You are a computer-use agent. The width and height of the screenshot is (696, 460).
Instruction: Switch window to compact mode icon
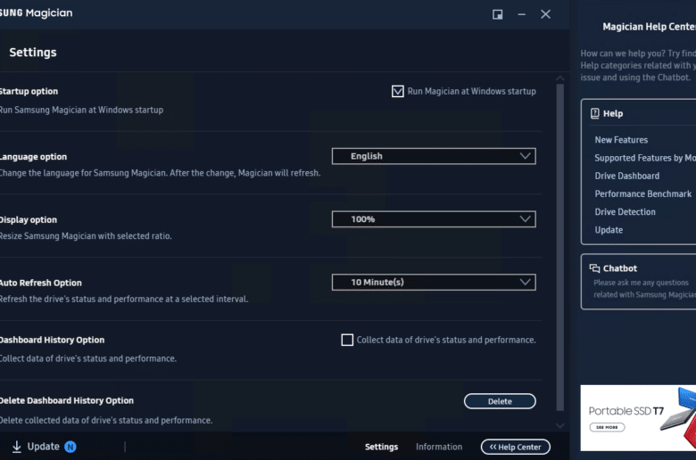[x=498, y=14]
